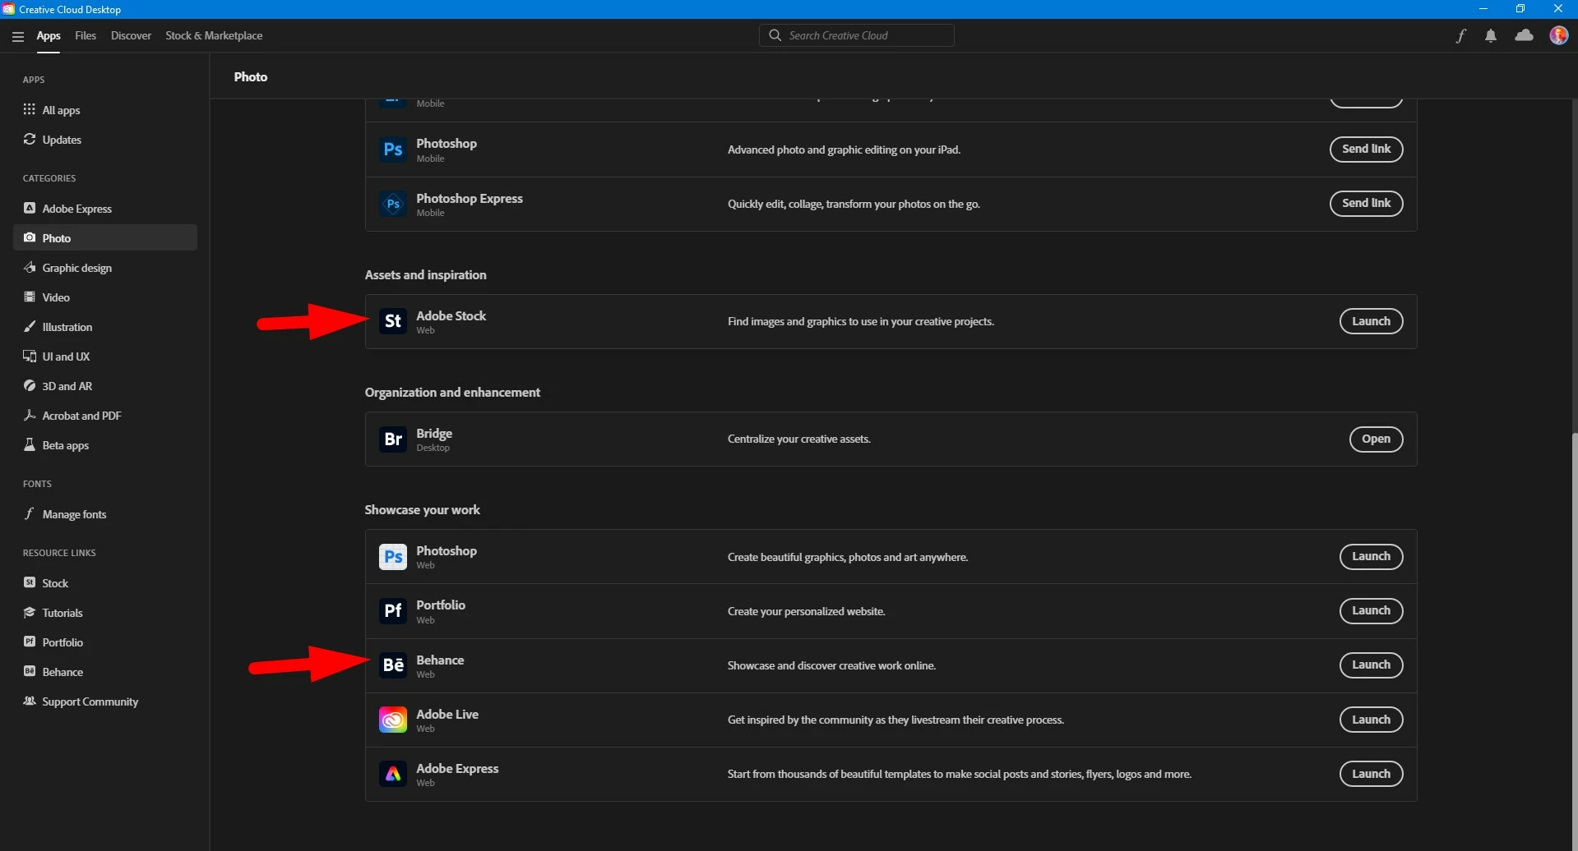This screenshot has width=1578, height=851.
Task: Click 'Create your personalized website.' text
Action: coord(806,611)
